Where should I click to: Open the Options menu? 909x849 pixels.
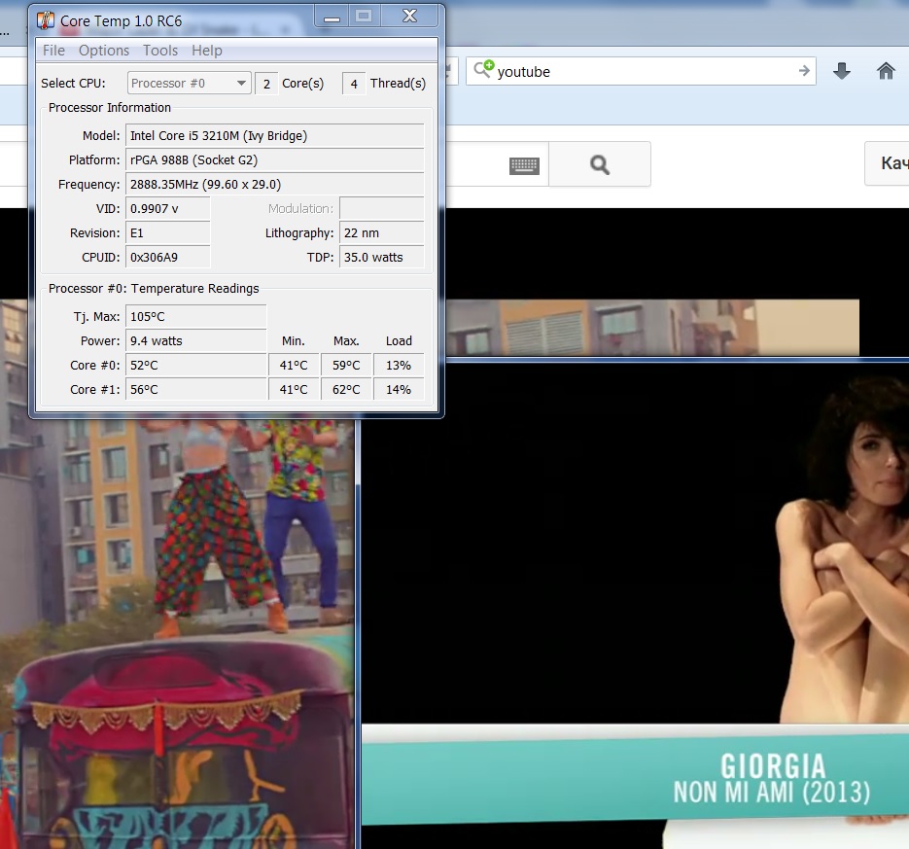[104, 51]
